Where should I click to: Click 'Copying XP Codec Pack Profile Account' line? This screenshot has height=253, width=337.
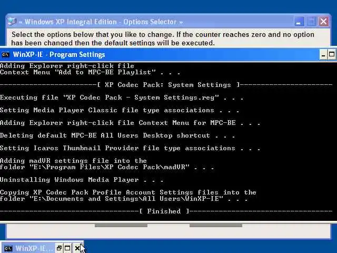click(x=128, y=192)
